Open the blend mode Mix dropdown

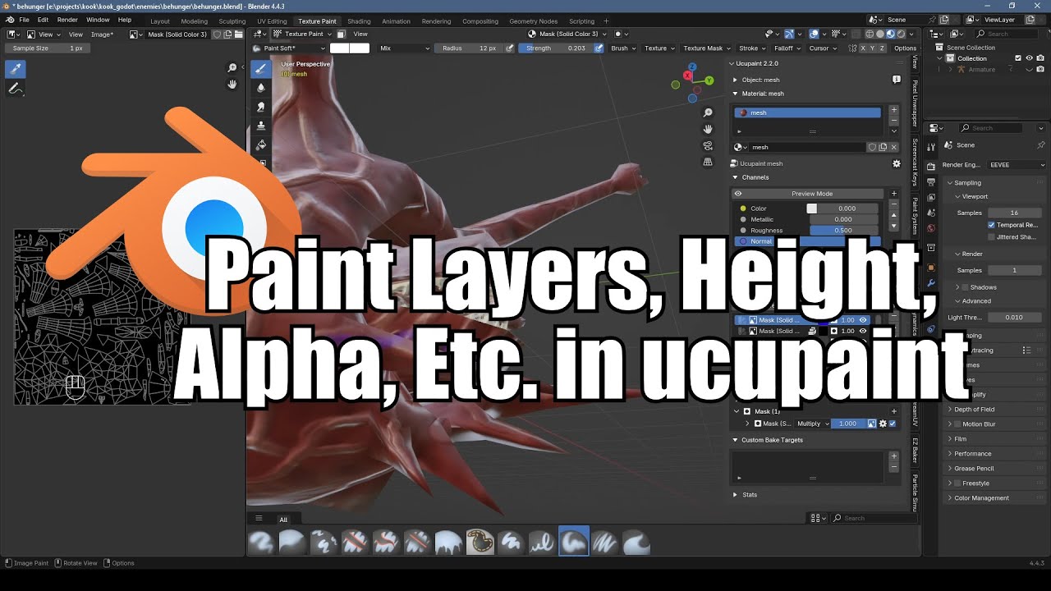404,48
